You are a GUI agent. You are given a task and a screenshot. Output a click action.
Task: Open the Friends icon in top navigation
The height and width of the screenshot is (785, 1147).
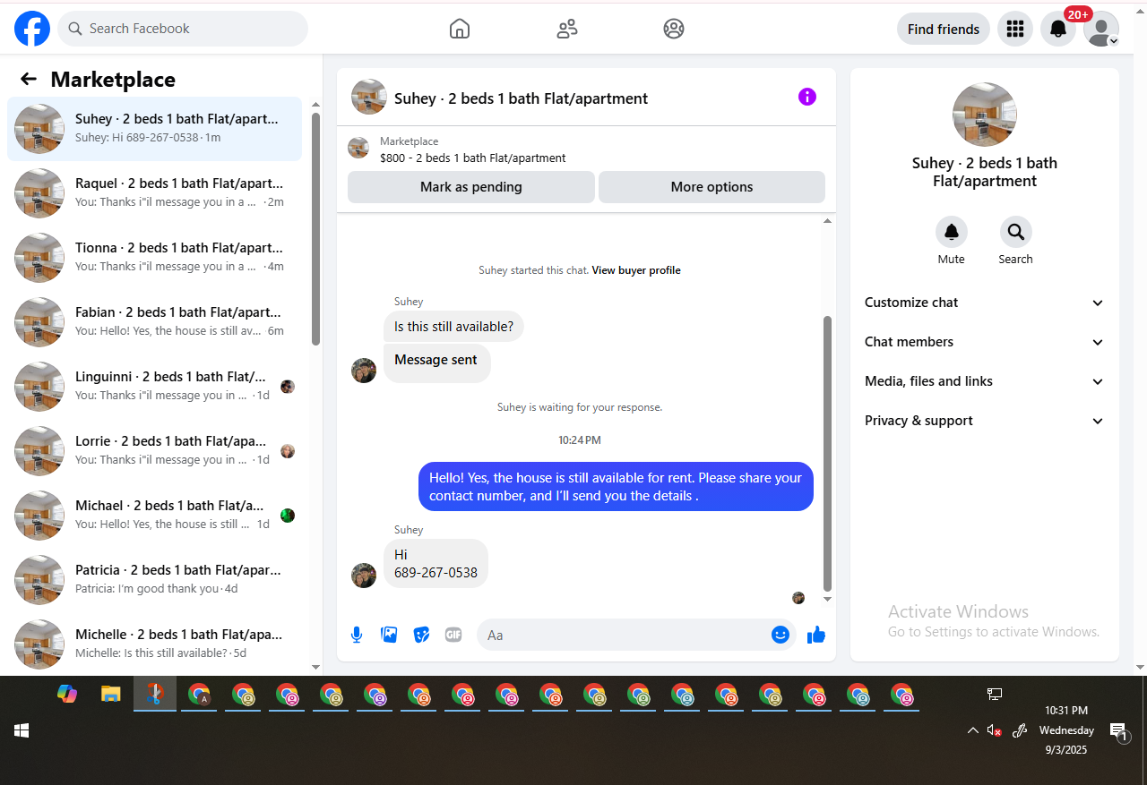567,29
